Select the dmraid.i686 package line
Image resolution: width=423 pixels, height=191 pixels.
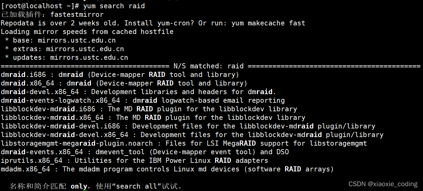(120, 75)
